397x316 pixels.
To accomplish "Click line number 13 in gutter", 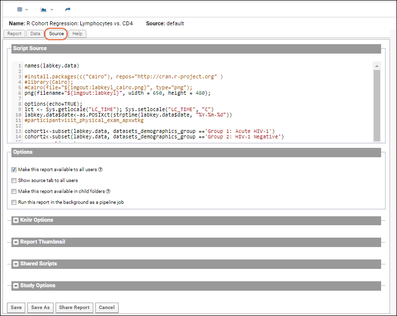I will click(18, 131).
